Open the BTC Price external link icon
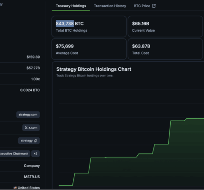The height and width of the screenshot is (190, 204). tap(154, 6)
